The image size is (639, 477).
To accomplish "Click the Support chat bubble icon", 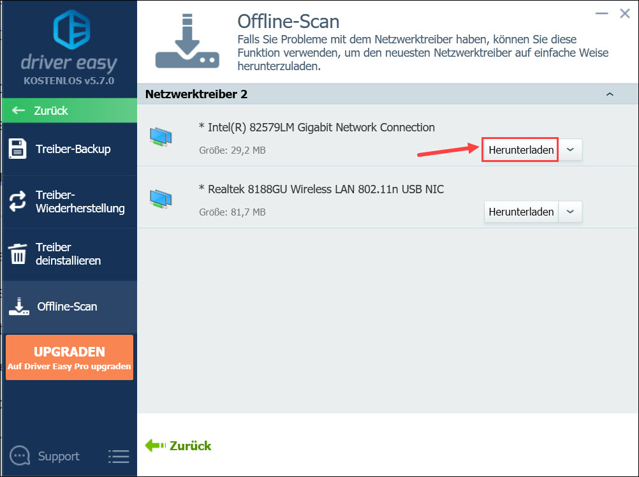I will pos(20,456).
